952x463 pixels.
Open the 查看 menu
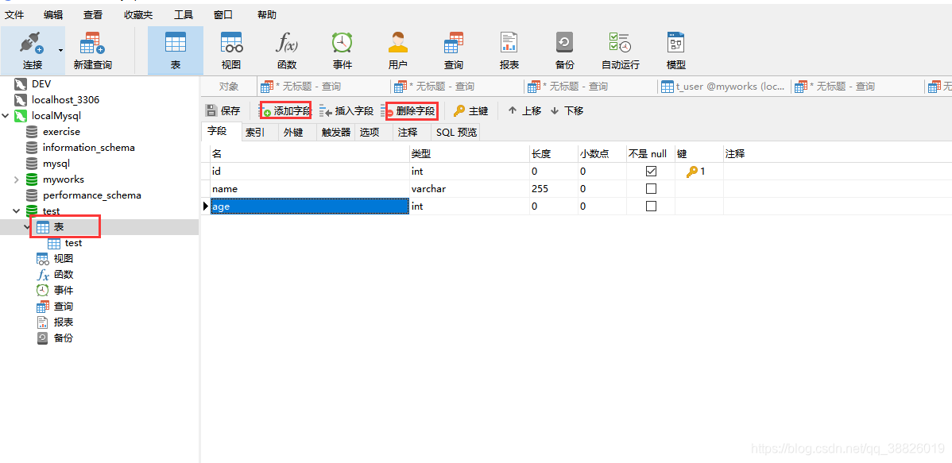93,14
